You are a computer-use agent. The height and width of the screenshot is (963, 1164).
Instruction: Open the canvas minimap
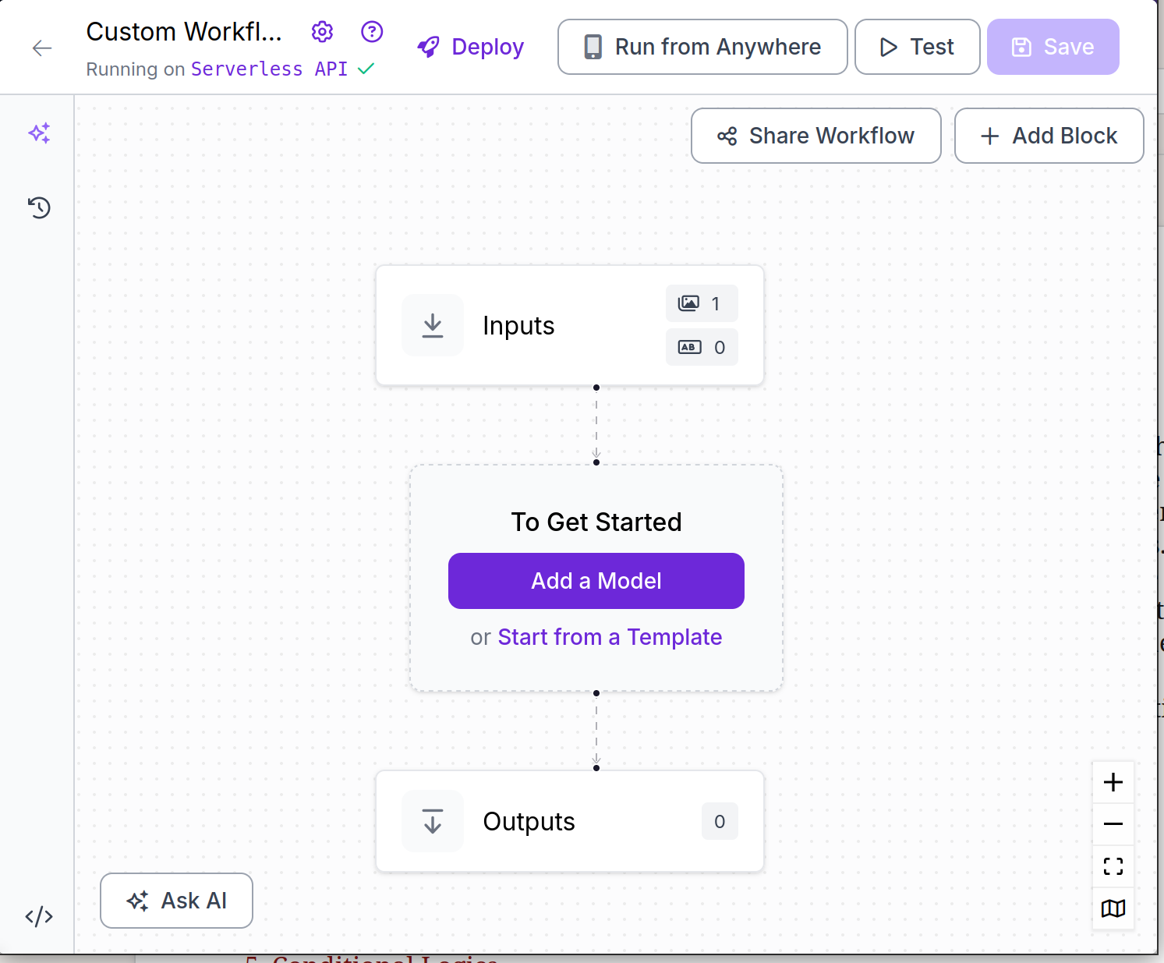1113,908
